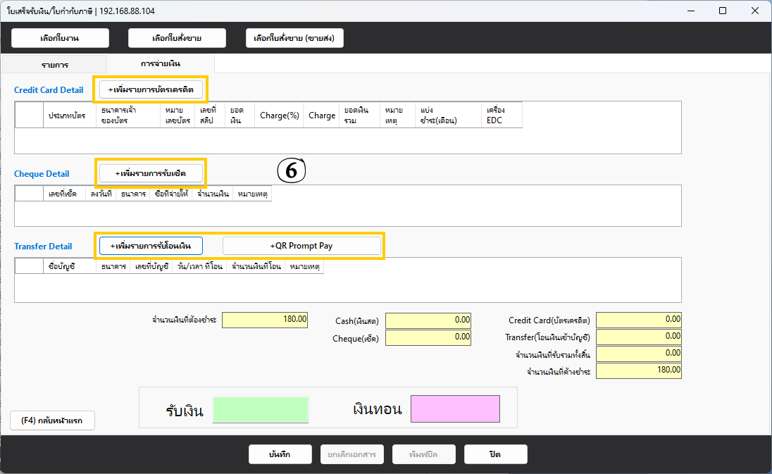
Task: Switch to the รายการ tab
Action: coord(54,64)
